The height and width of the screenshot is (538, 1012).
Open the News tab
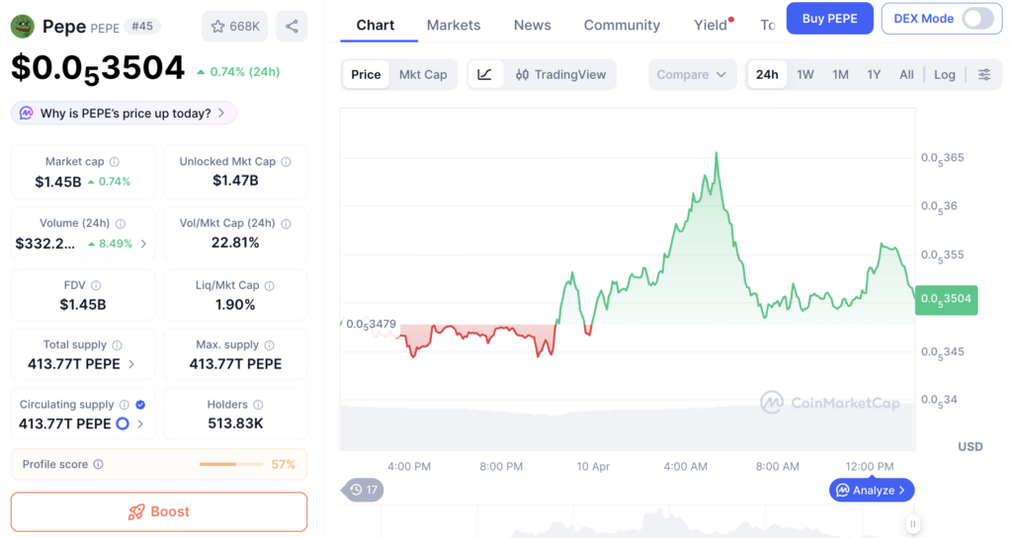point(533,25)
